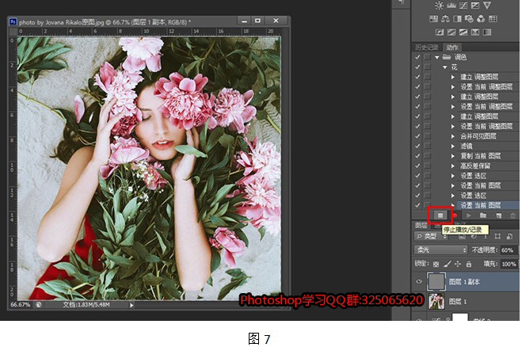Toggle the checkmark for the 花 action
The image size is (522, 347).
[417, 67]
